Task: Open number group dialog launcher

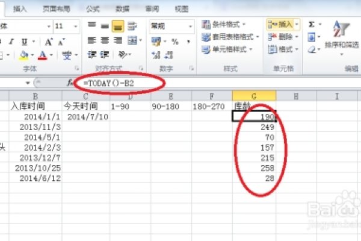Action: (191, 68)
